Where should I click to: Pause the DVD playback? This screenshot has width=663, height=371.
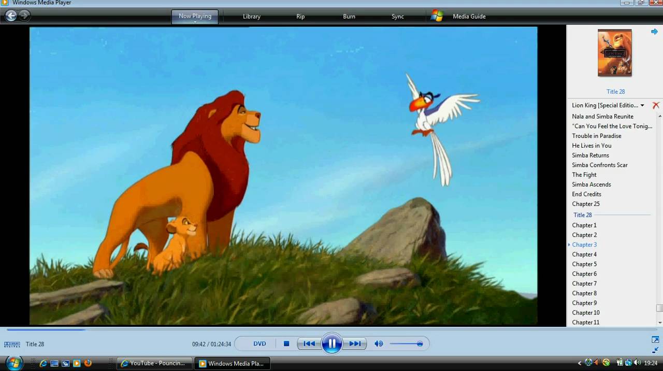tap(332, 344)
